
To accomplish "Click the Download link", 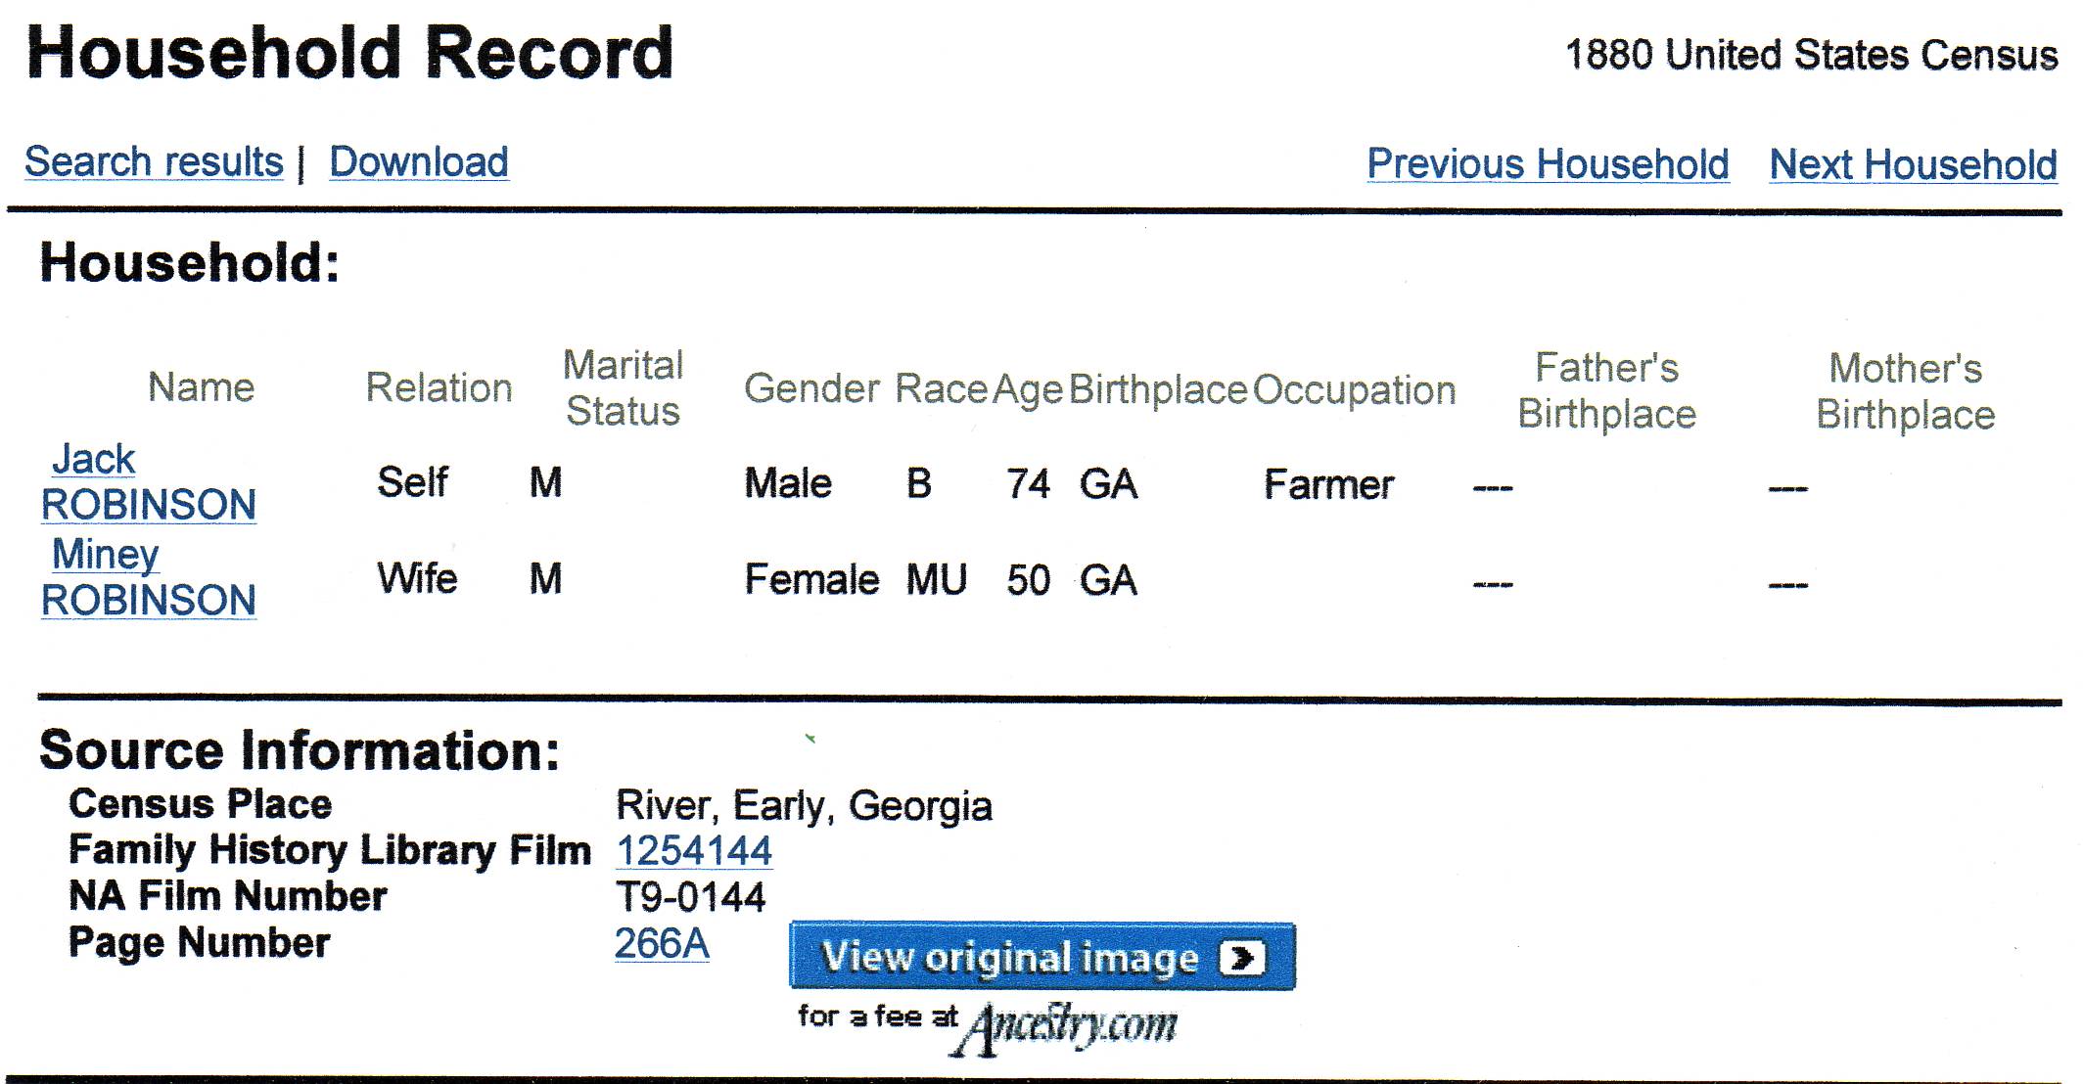I will point(419,161).
